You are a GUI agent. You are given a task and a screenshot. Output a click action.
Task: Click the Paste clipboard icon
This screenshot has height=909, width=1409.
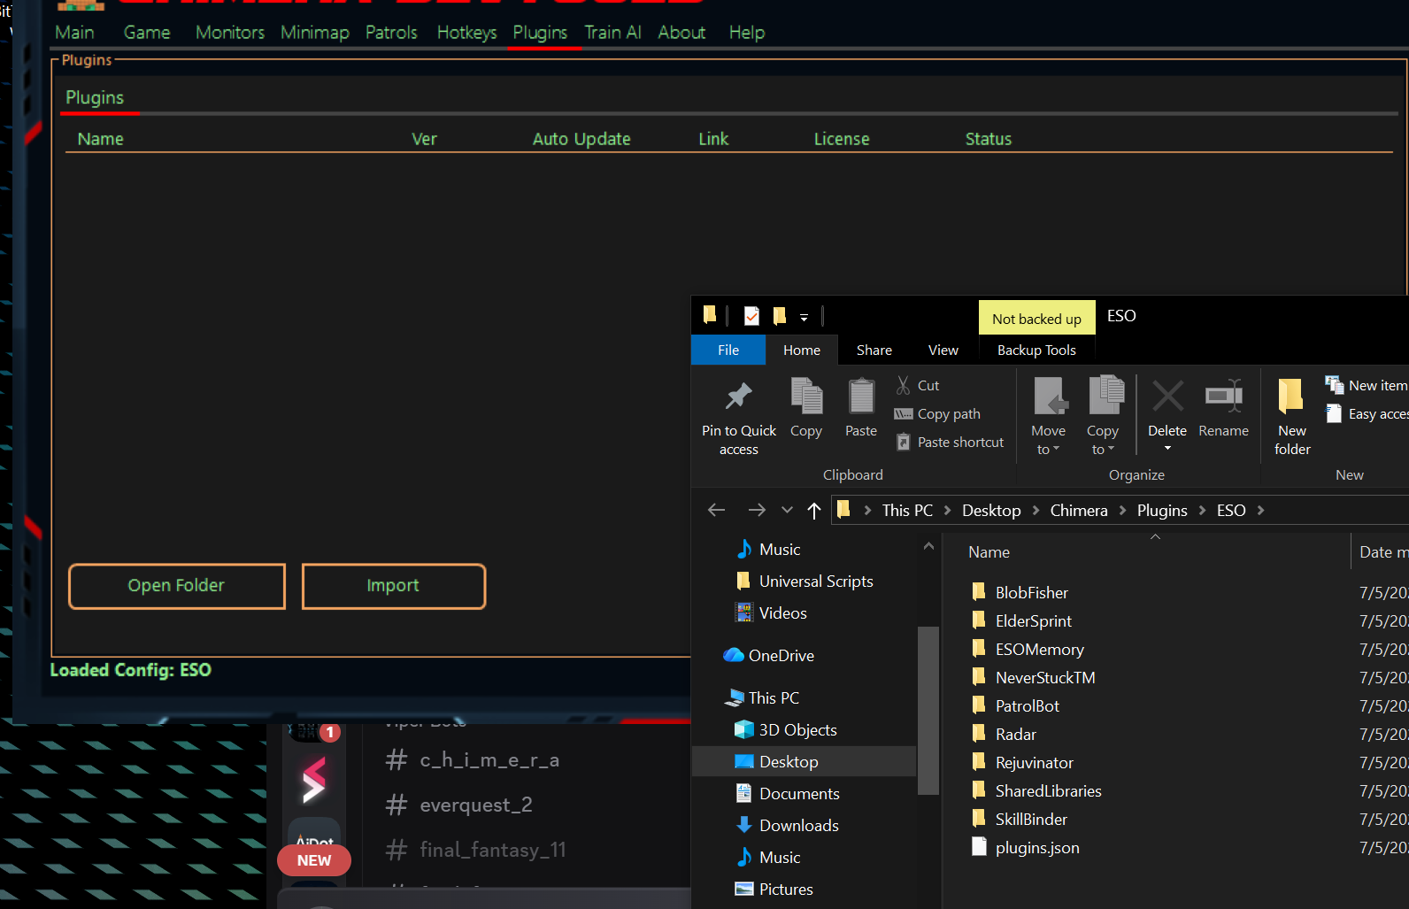pos(860,397)
